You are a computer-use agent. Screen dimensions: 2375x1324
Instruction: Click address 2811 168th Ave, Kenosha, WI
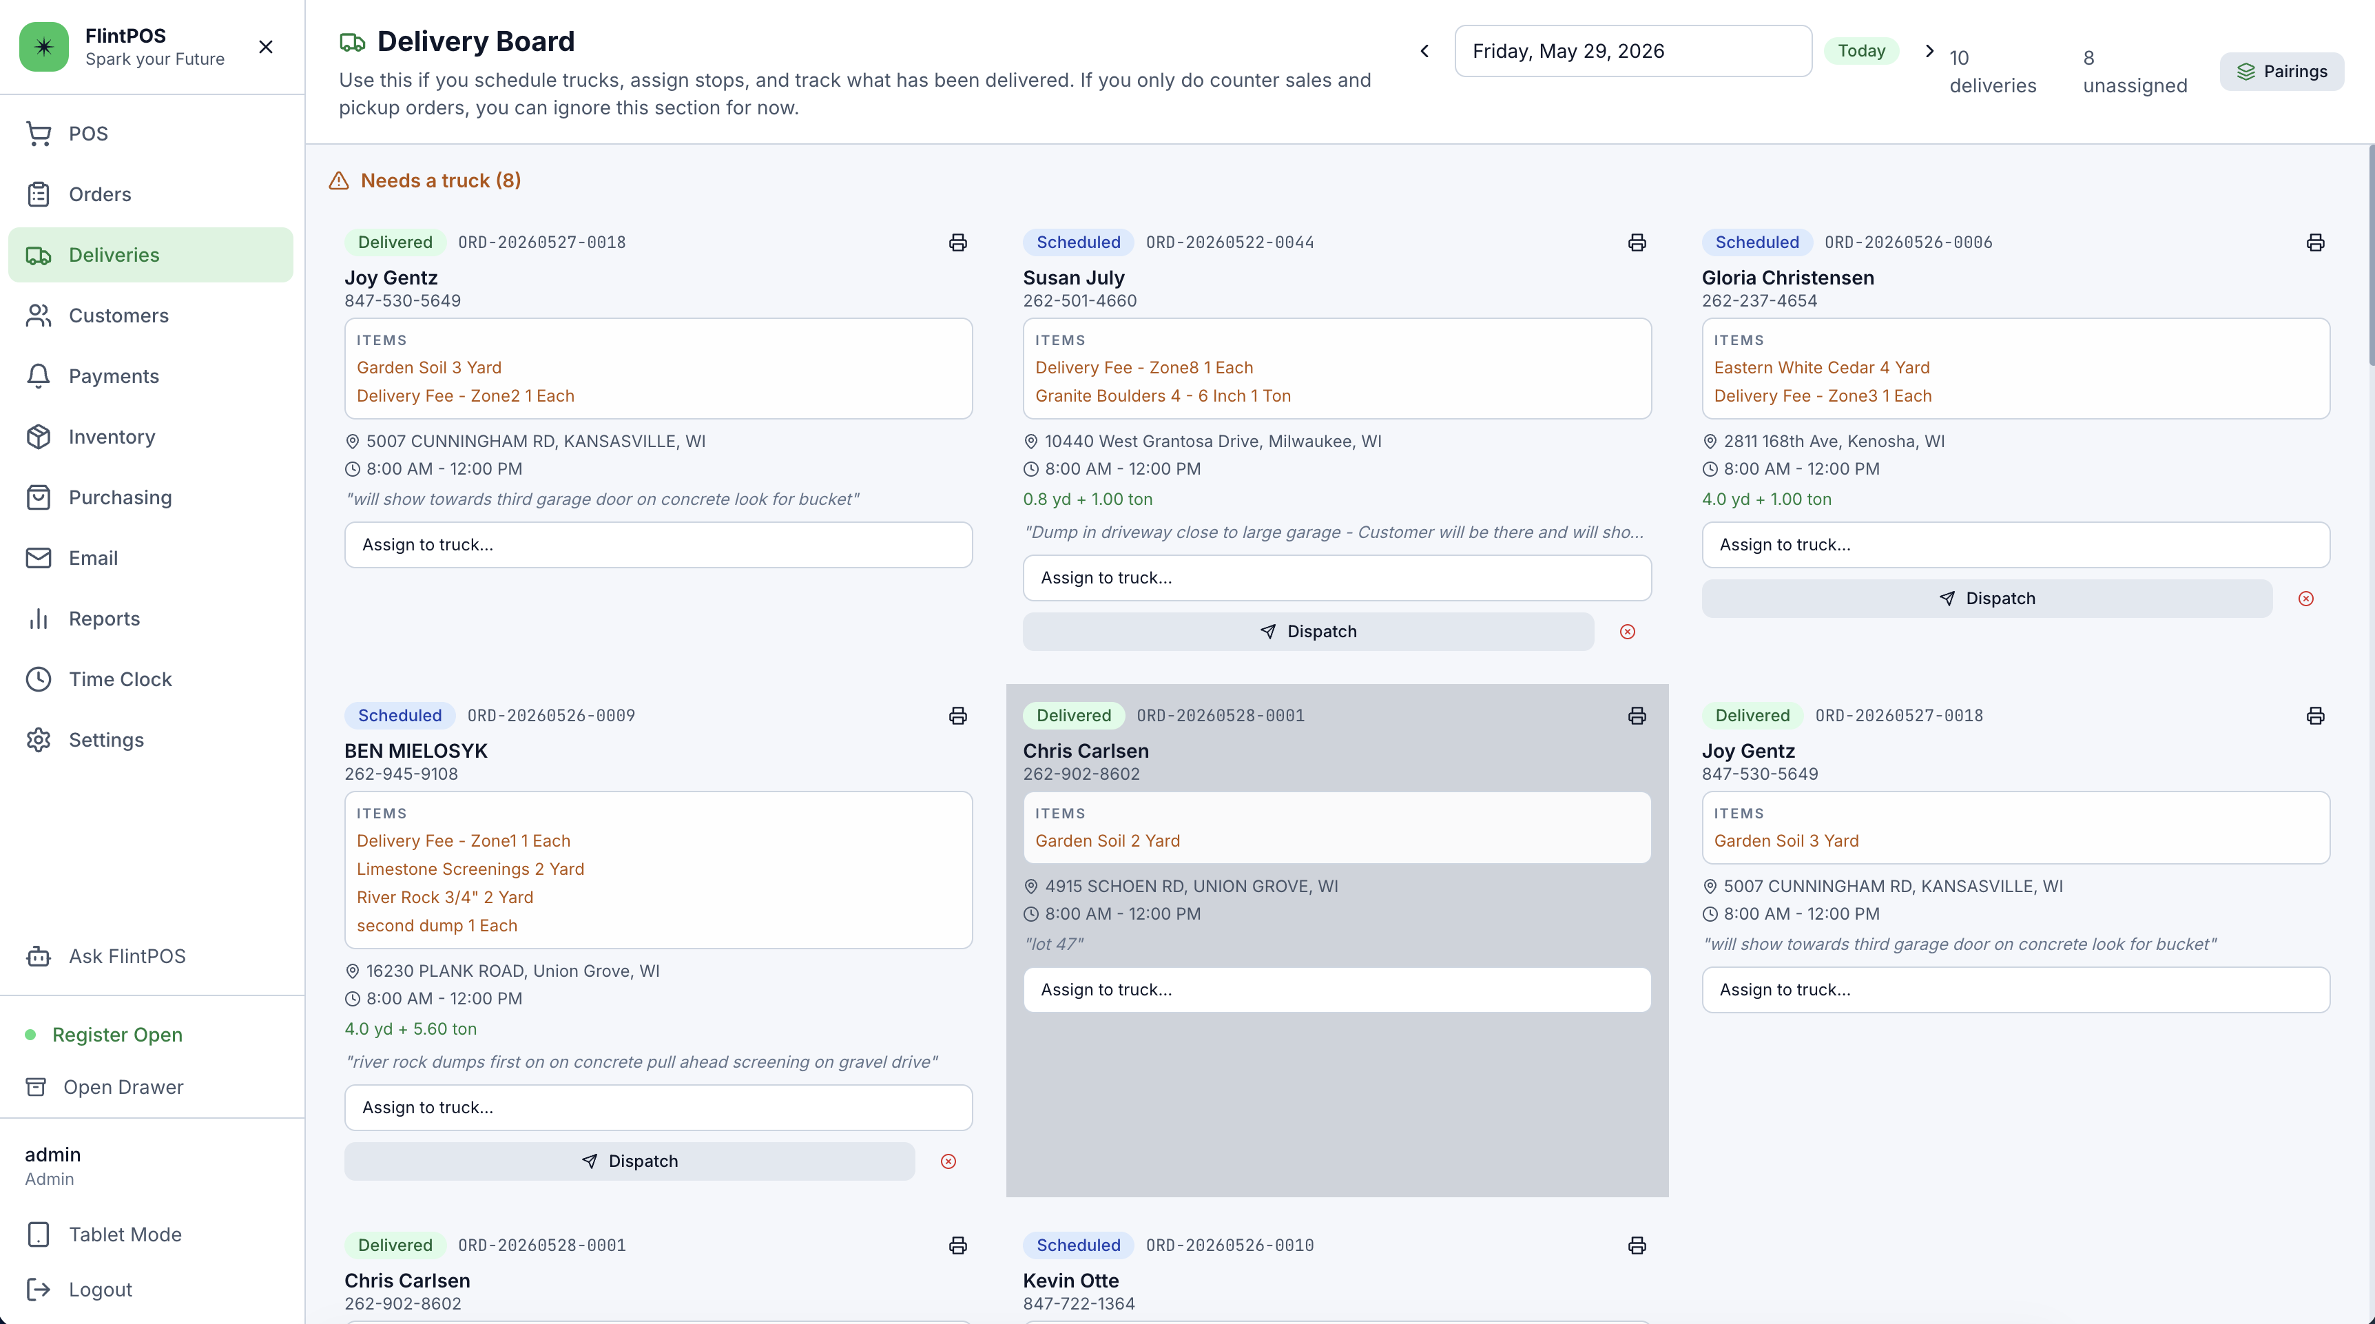tap(1834, 441)
